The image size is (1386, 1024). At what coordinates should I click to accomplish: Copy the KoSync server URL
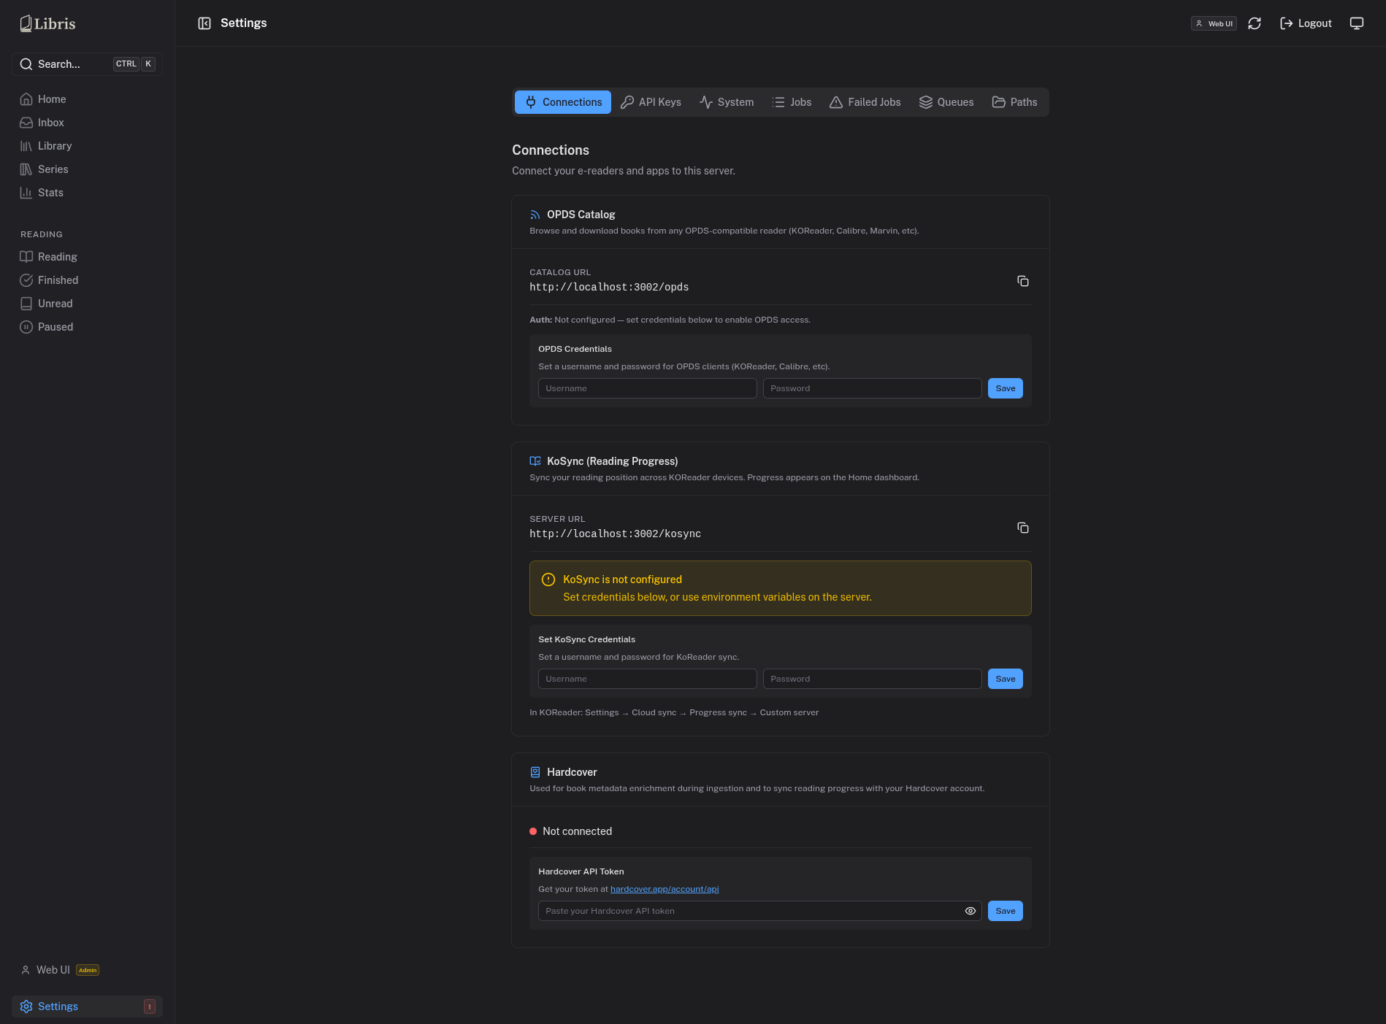coord(1023,528)
